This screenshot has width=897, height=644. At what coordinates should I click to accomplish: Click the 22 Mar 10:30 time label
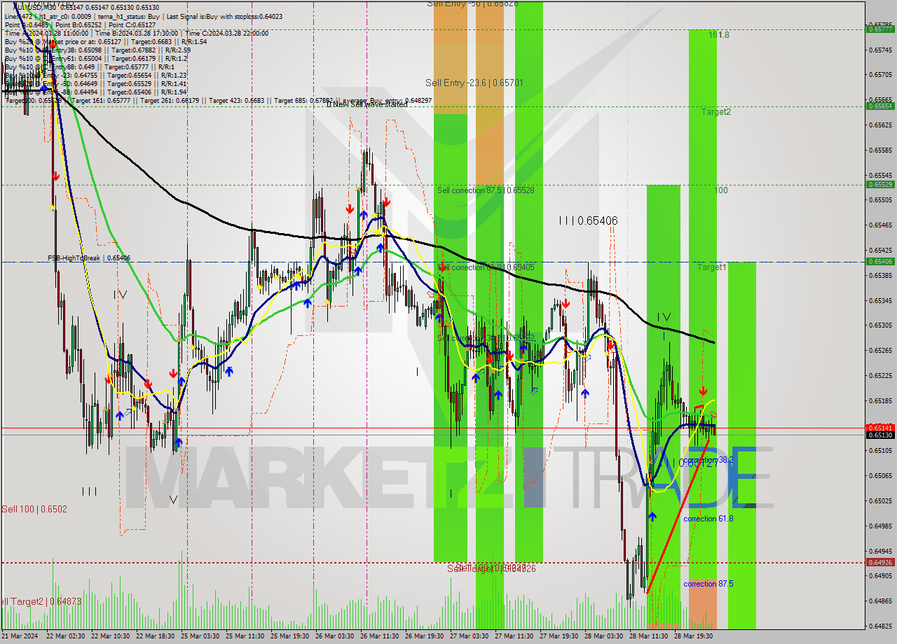110,636
